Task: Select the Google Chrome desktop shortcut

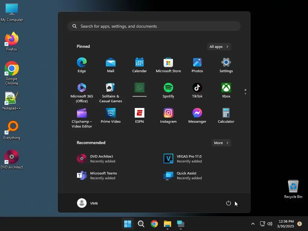Action: click(12, 73)
